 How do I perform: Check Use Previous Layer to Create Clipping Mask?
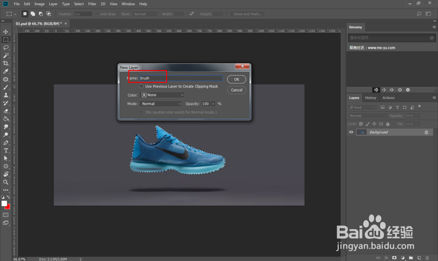(141, 86)
